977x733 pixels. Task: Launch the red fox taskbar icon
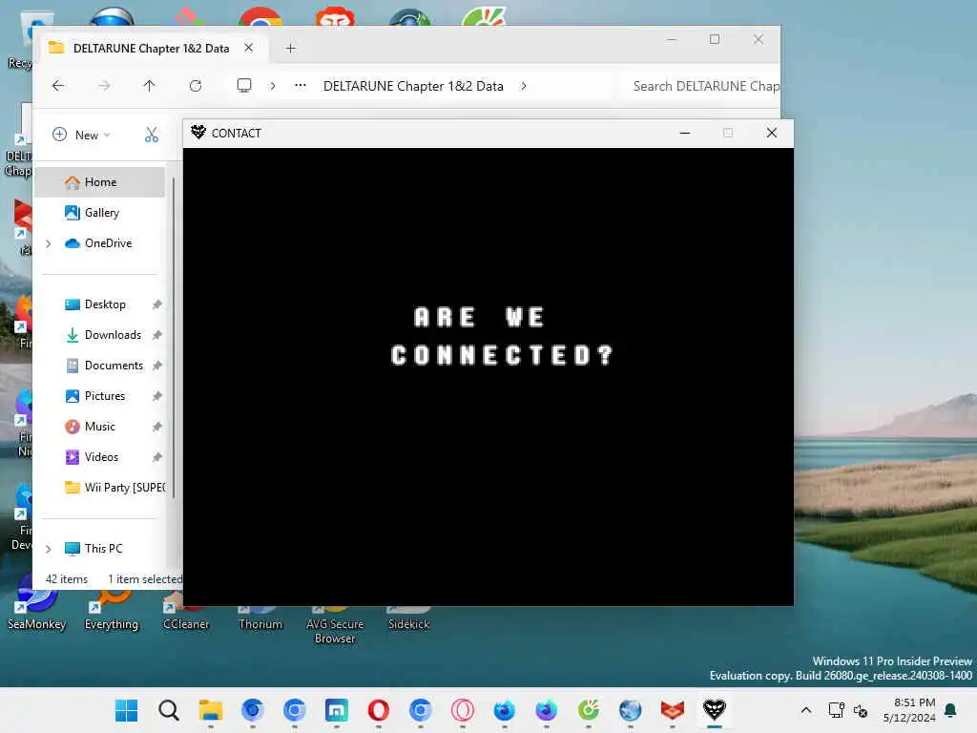(673, 710)
